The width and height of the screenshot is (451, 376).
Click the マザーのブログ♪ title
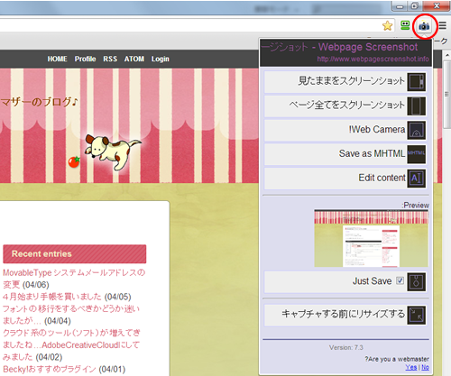tap(39, 102)
